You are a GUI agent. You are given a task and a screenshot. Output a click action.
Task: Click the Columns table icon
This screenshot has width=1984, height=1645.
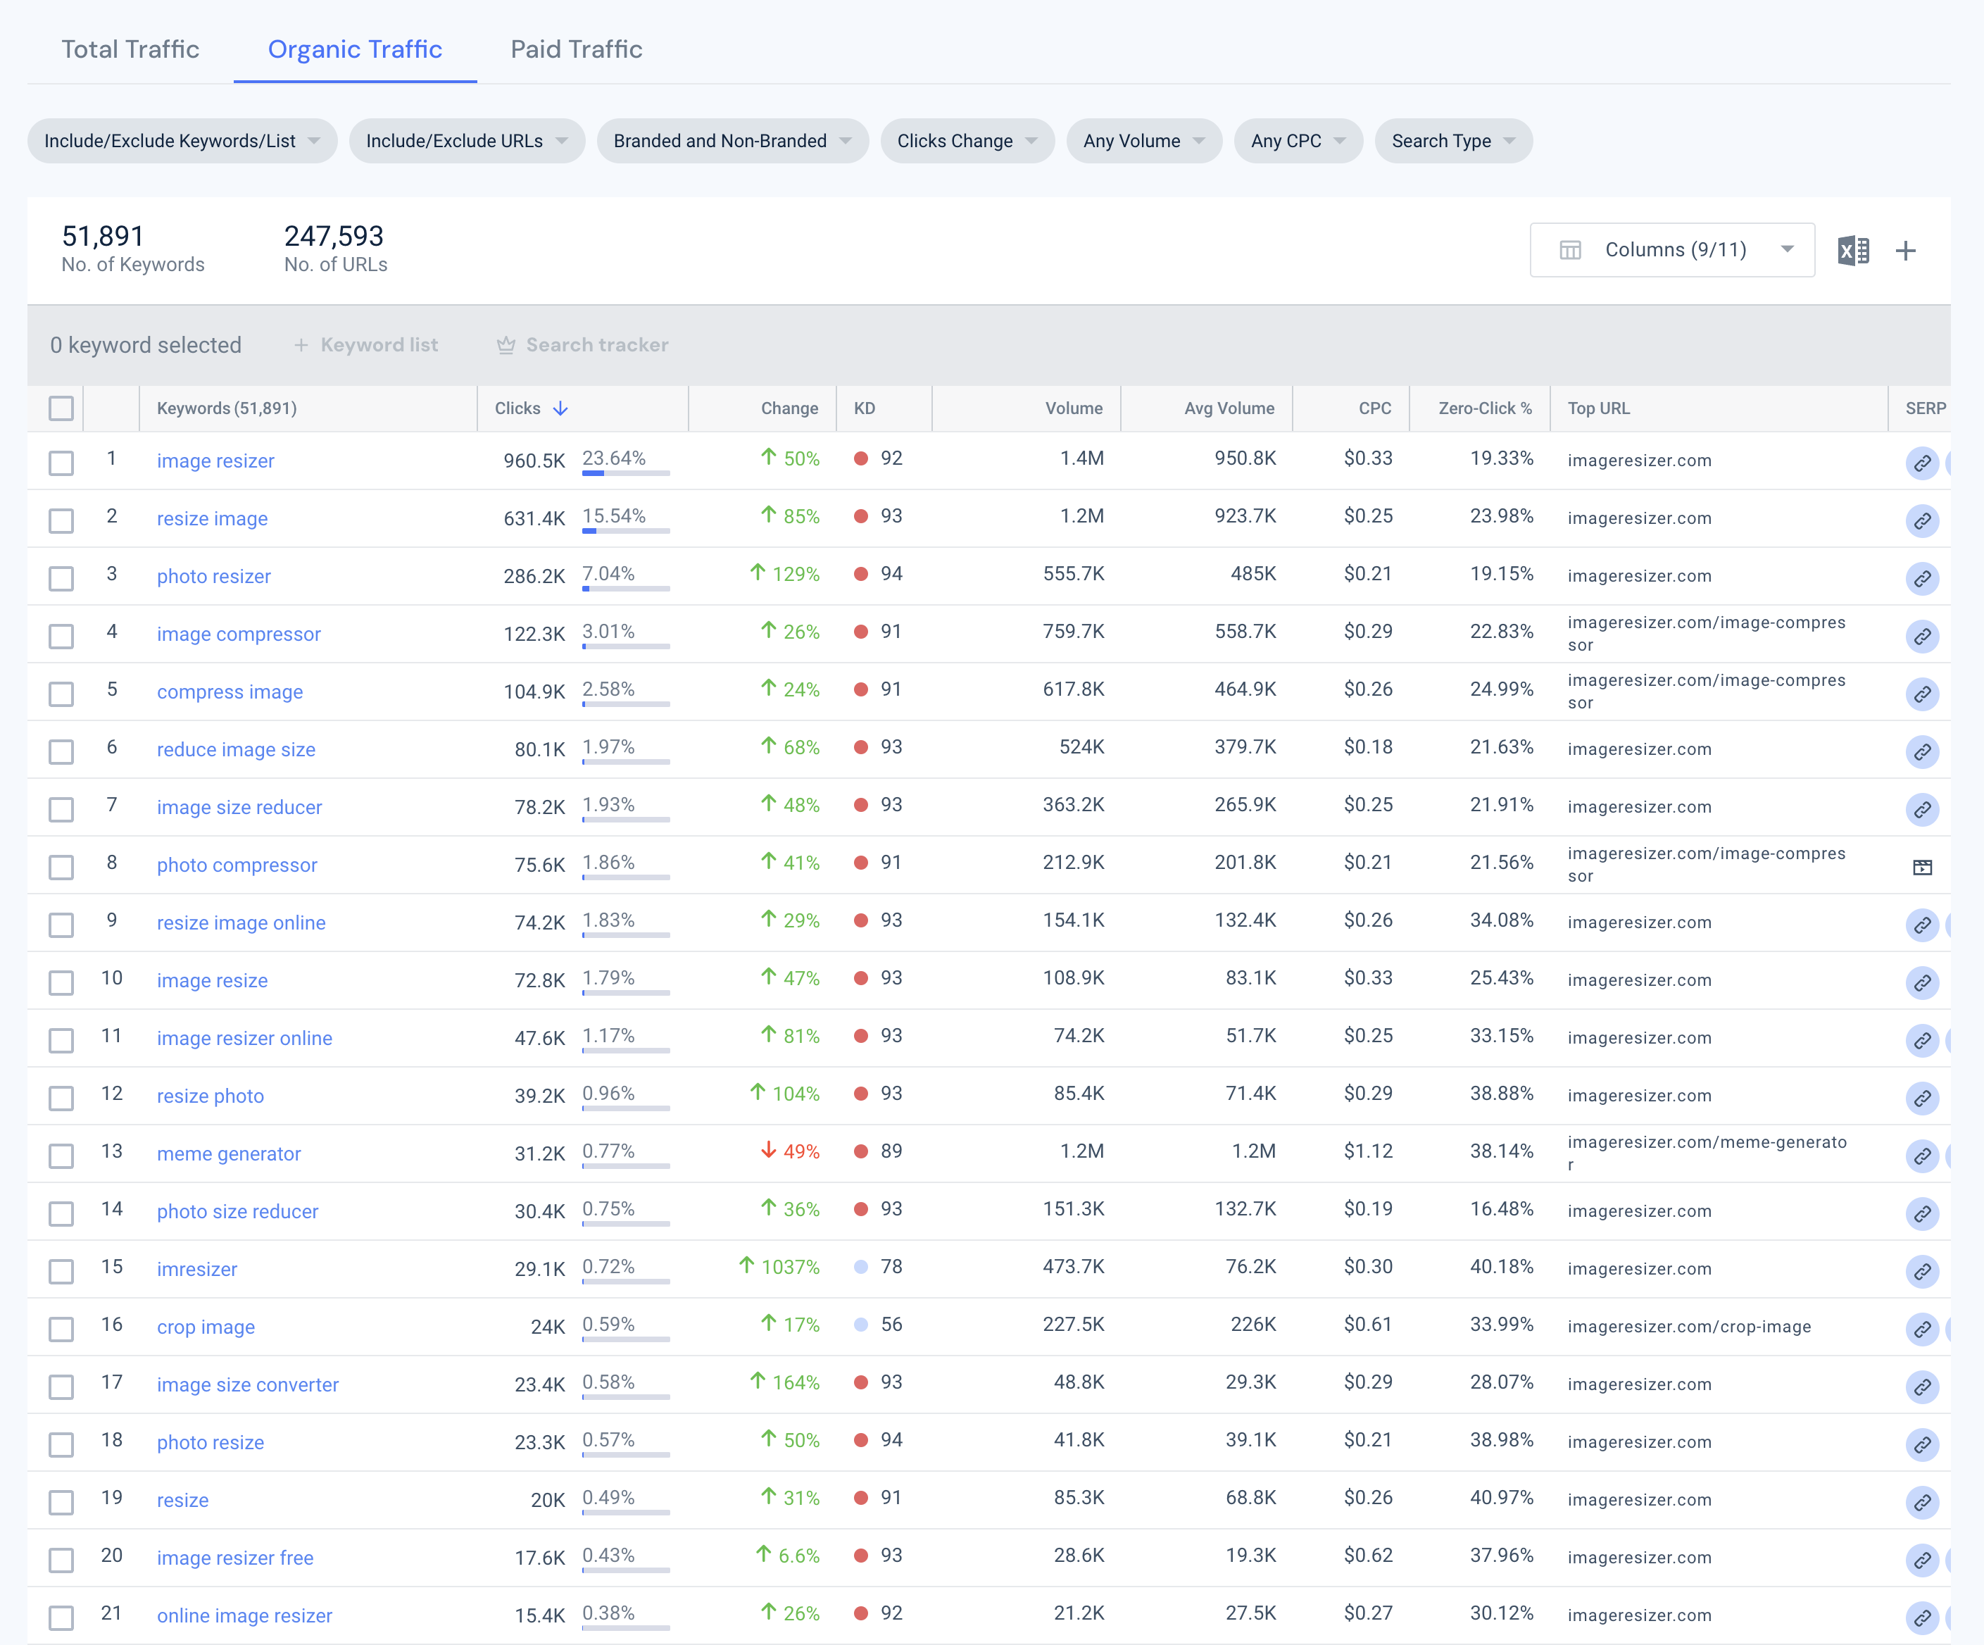pyautogui.click(x=1570, y=251)
